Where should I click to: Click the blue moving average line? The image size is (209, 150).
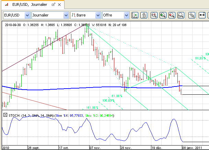tap(69, 89)
